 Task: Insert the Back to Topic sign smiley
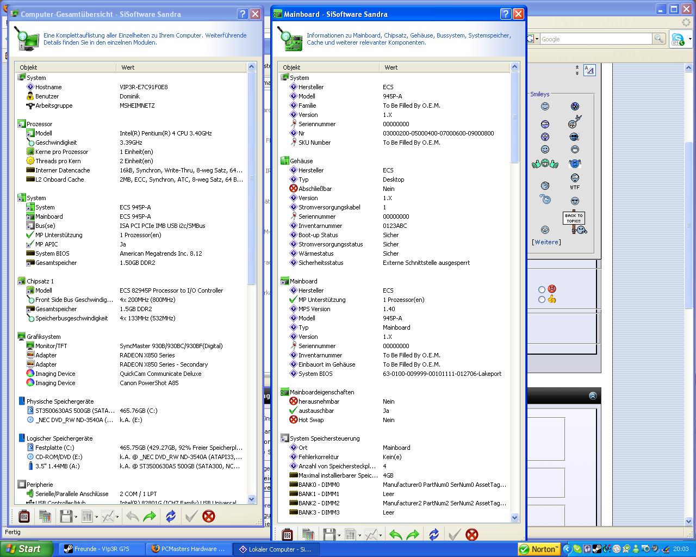point(574,222)
